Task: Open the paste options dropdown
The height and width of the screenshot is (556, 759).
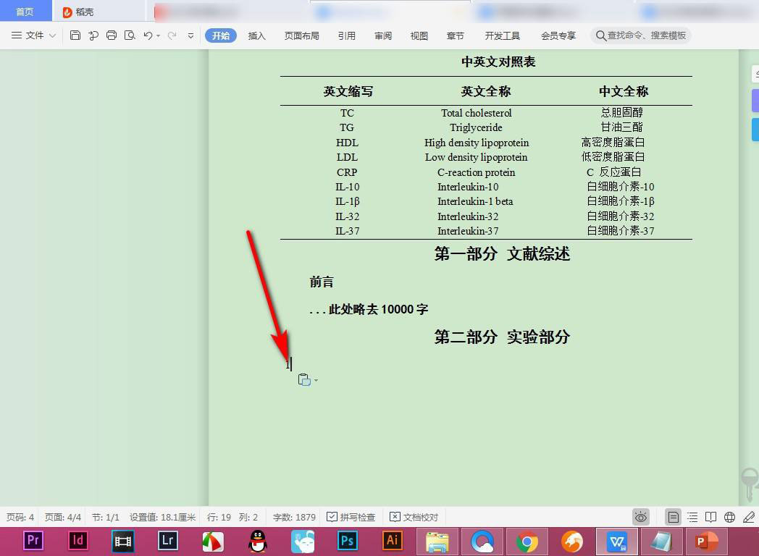Action: [x=308, y=380]
